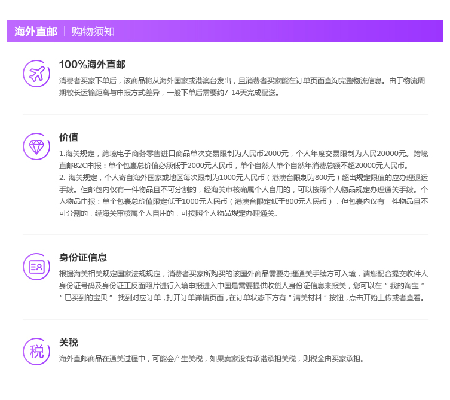450x400 pixels.
Task: Click line starting 消费者买家下单后，该商品将从海外
Action: tap(242, 81)
